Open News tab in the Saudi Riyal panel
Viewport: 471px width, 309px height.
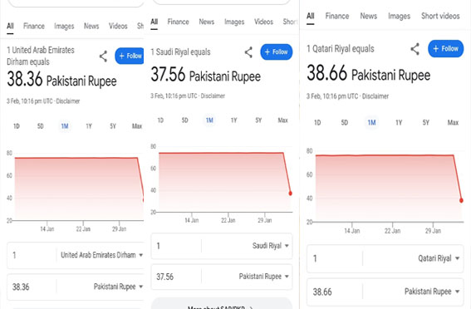tap(206, 22)
